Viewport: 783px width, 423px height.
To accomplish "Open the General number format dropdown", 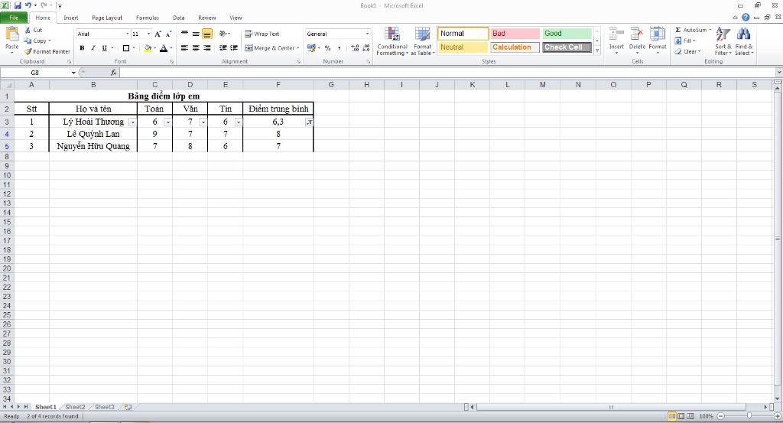I will point(368,34).
